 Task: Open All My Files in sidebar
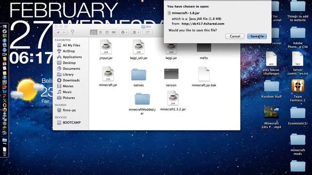[x=69, y=45]
